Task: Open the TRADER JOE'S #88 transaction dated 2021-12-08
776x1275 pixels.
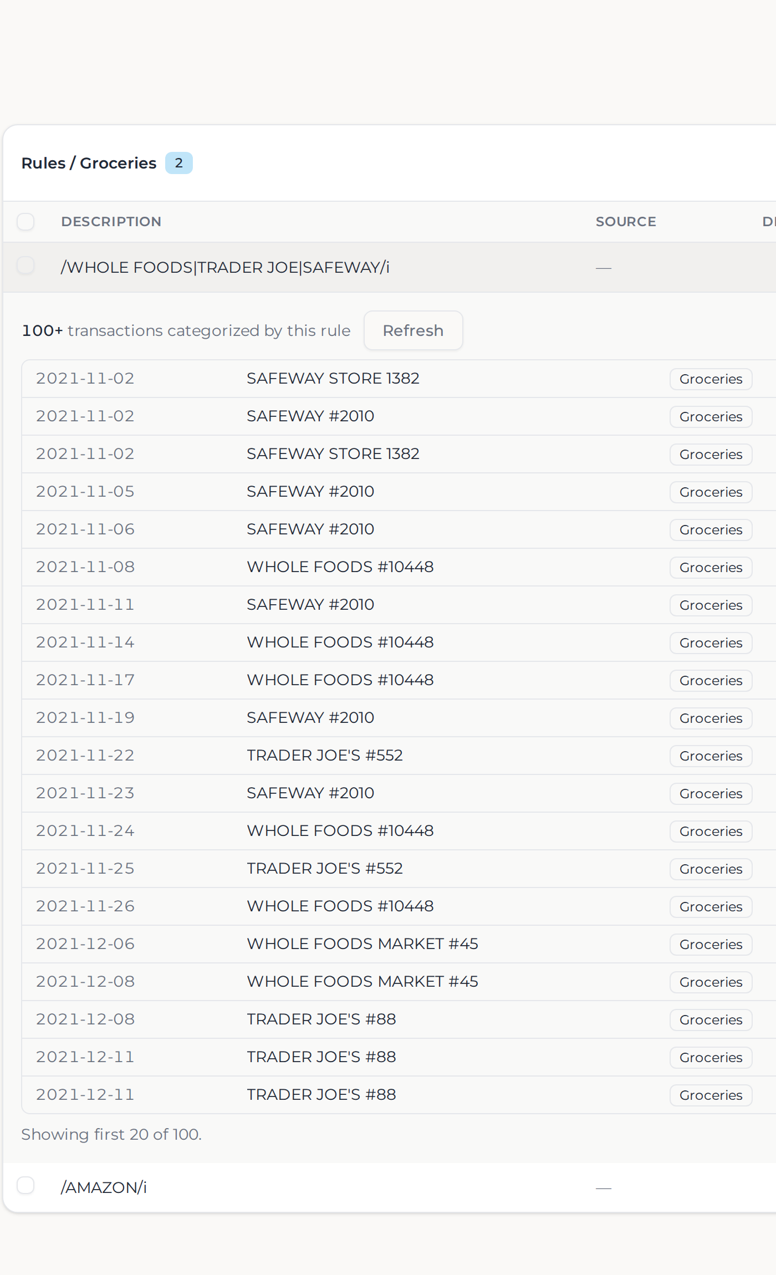Action: (321, 1019)
